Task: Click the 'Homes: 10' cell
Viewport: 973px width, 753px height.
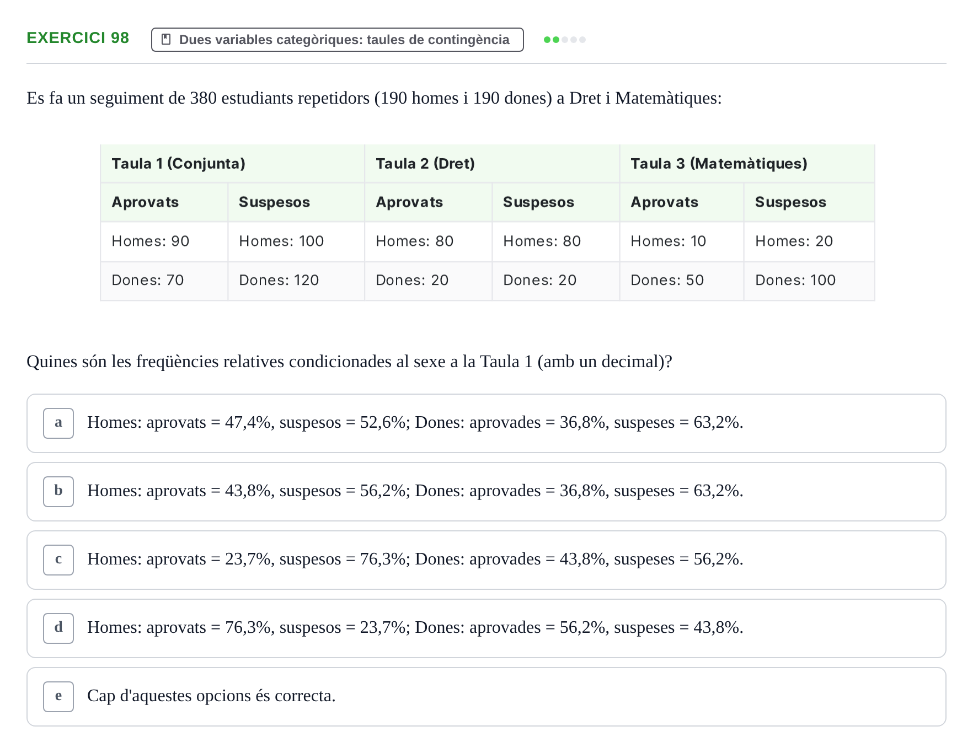Action: [x=682, y=241]
